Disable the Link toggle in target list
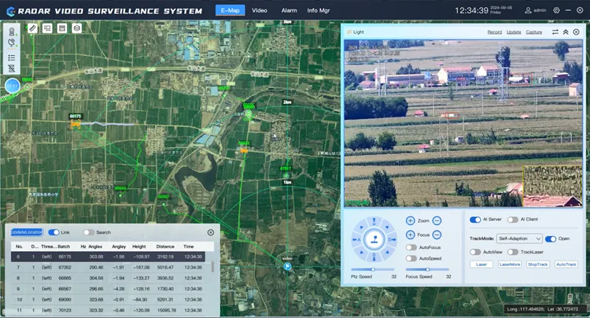This screenshot has width=590, height=318. (x=54, y=232)
